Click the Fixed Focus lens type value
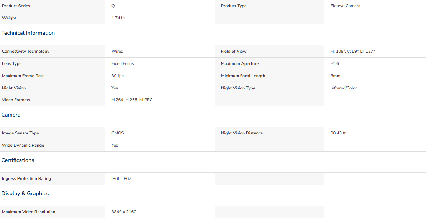This screenshot has height=222, width=426. pyautogui.click(x=123, y=64)
